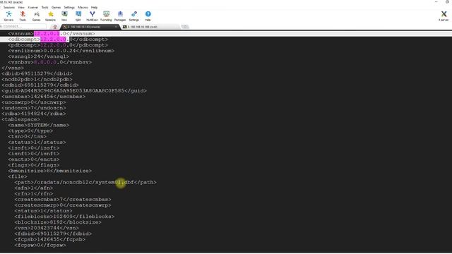The image size is (452, 254).
Task: Open the View toolbar icon
Action: (x=64, y=16)
